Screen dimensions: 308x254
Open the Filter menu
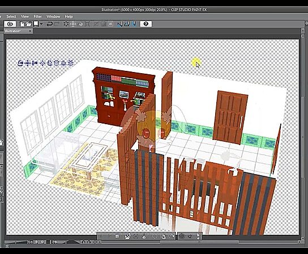pyautogui.click(x=38, y=16)
